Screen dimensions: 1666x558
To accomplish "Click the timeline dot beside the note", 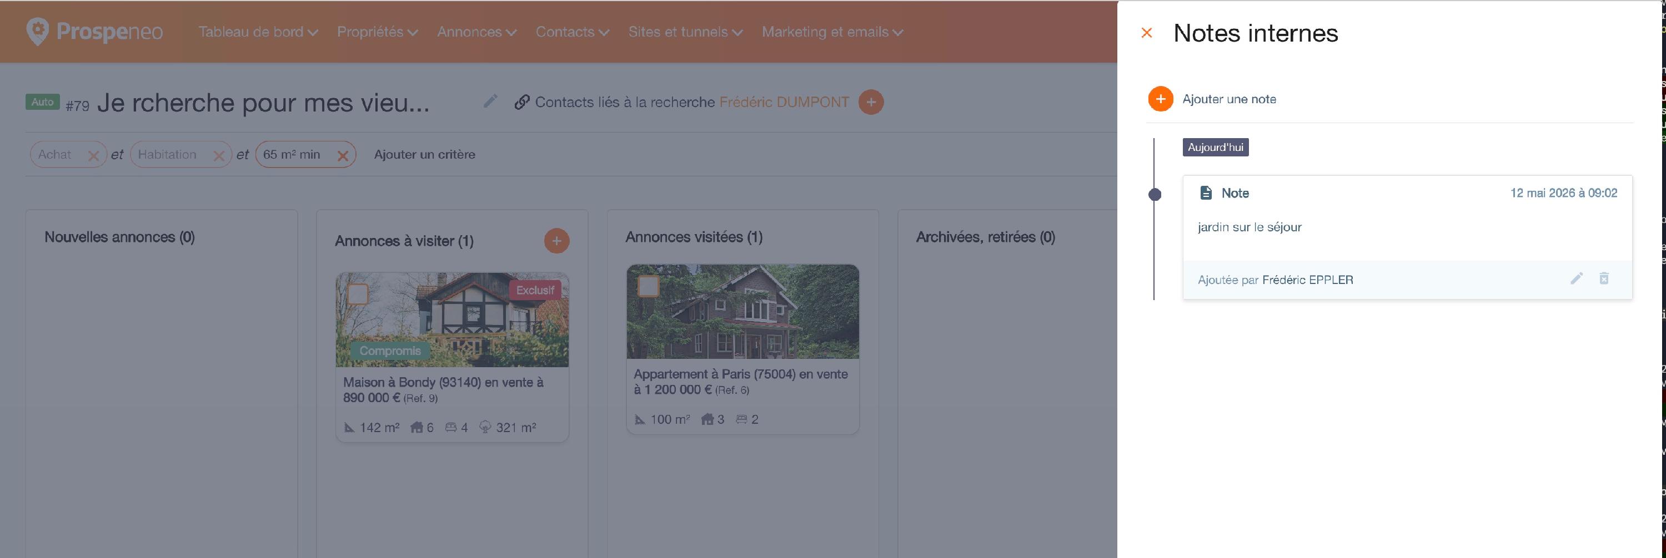I will pyautogui.click(x=1155, y=194).
